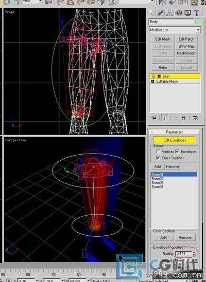Screen dimensions: 206x282
Task: Click the Pin Stack pushpin icon
Action: point(154,118)
